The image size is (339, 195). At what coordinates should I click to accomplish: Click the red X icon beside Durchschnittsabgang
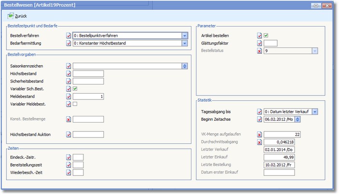[260, 142]
